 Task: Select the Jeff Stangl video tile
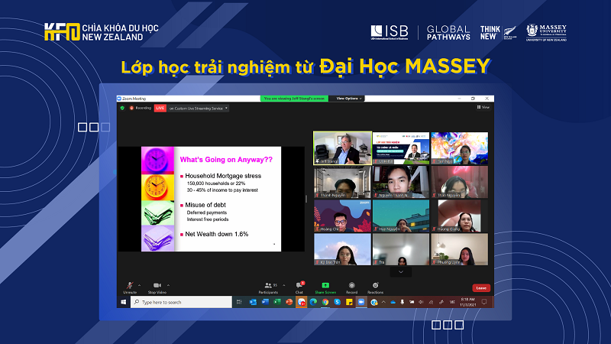point(342,148)
